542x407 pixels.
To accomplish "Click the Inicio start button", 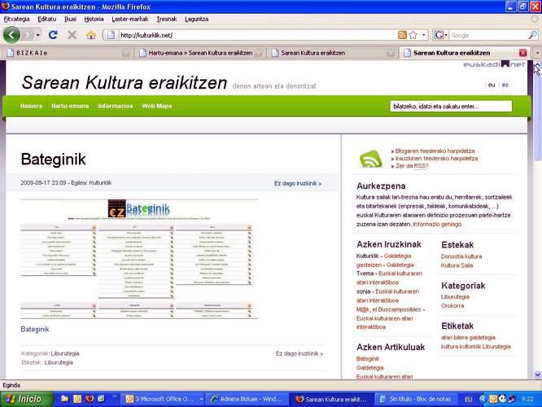I will (x=27, y=399).
